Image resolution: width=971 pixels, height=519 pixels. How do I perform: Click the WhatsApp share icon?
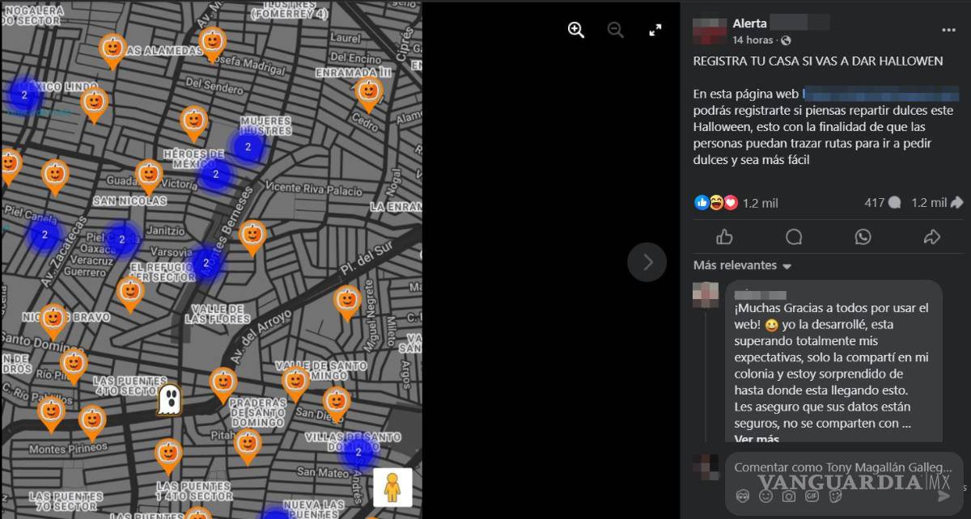(x=863, y=237)
